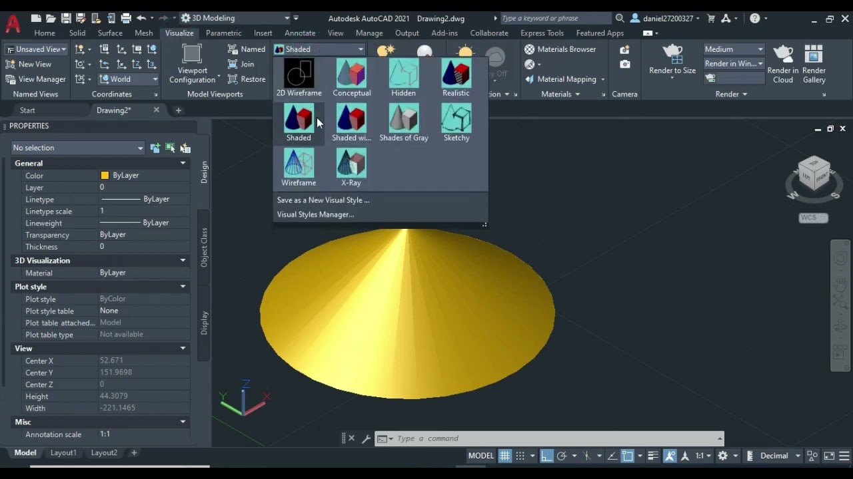This screenshot has width=853, height=479.
Task: Switch to the Layout1 tab
Action: coord(63,452)
